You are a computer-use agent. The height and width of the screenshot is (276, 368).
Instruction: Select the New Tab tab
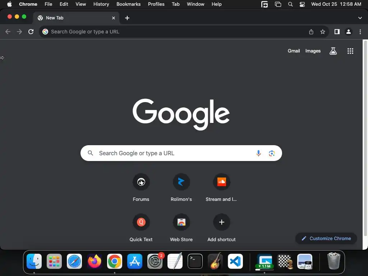click(76, 18)
